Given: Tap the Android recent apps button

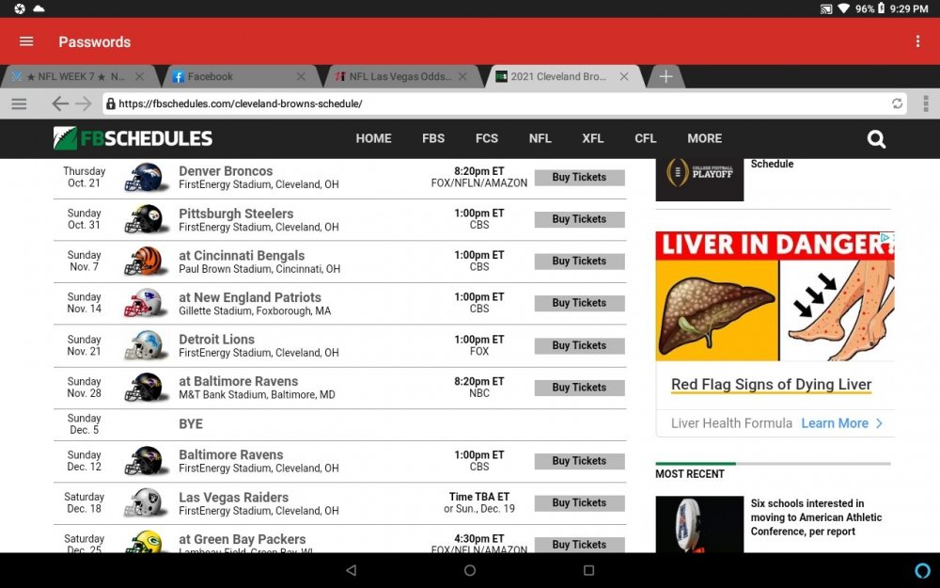Looking at the screenshot, I should pos(588,570).
